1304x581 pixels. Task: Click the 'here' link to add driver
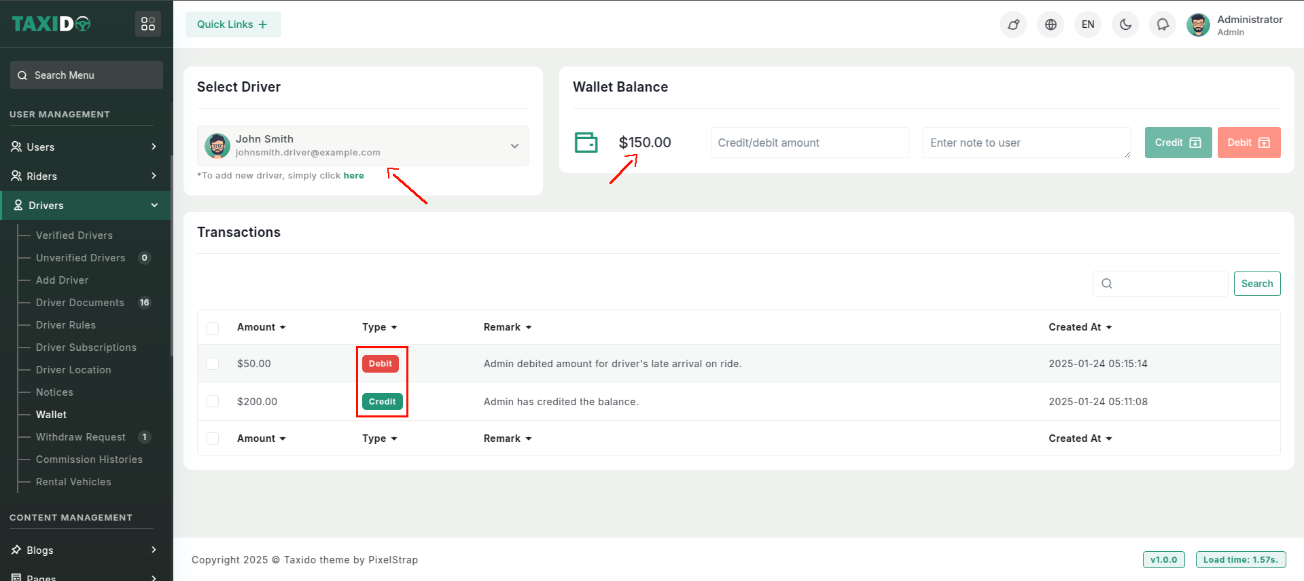coord(353,176)
